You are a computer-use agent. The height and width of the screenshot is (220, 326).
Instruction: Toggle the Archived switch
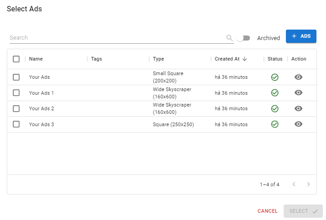coord(244,38)
